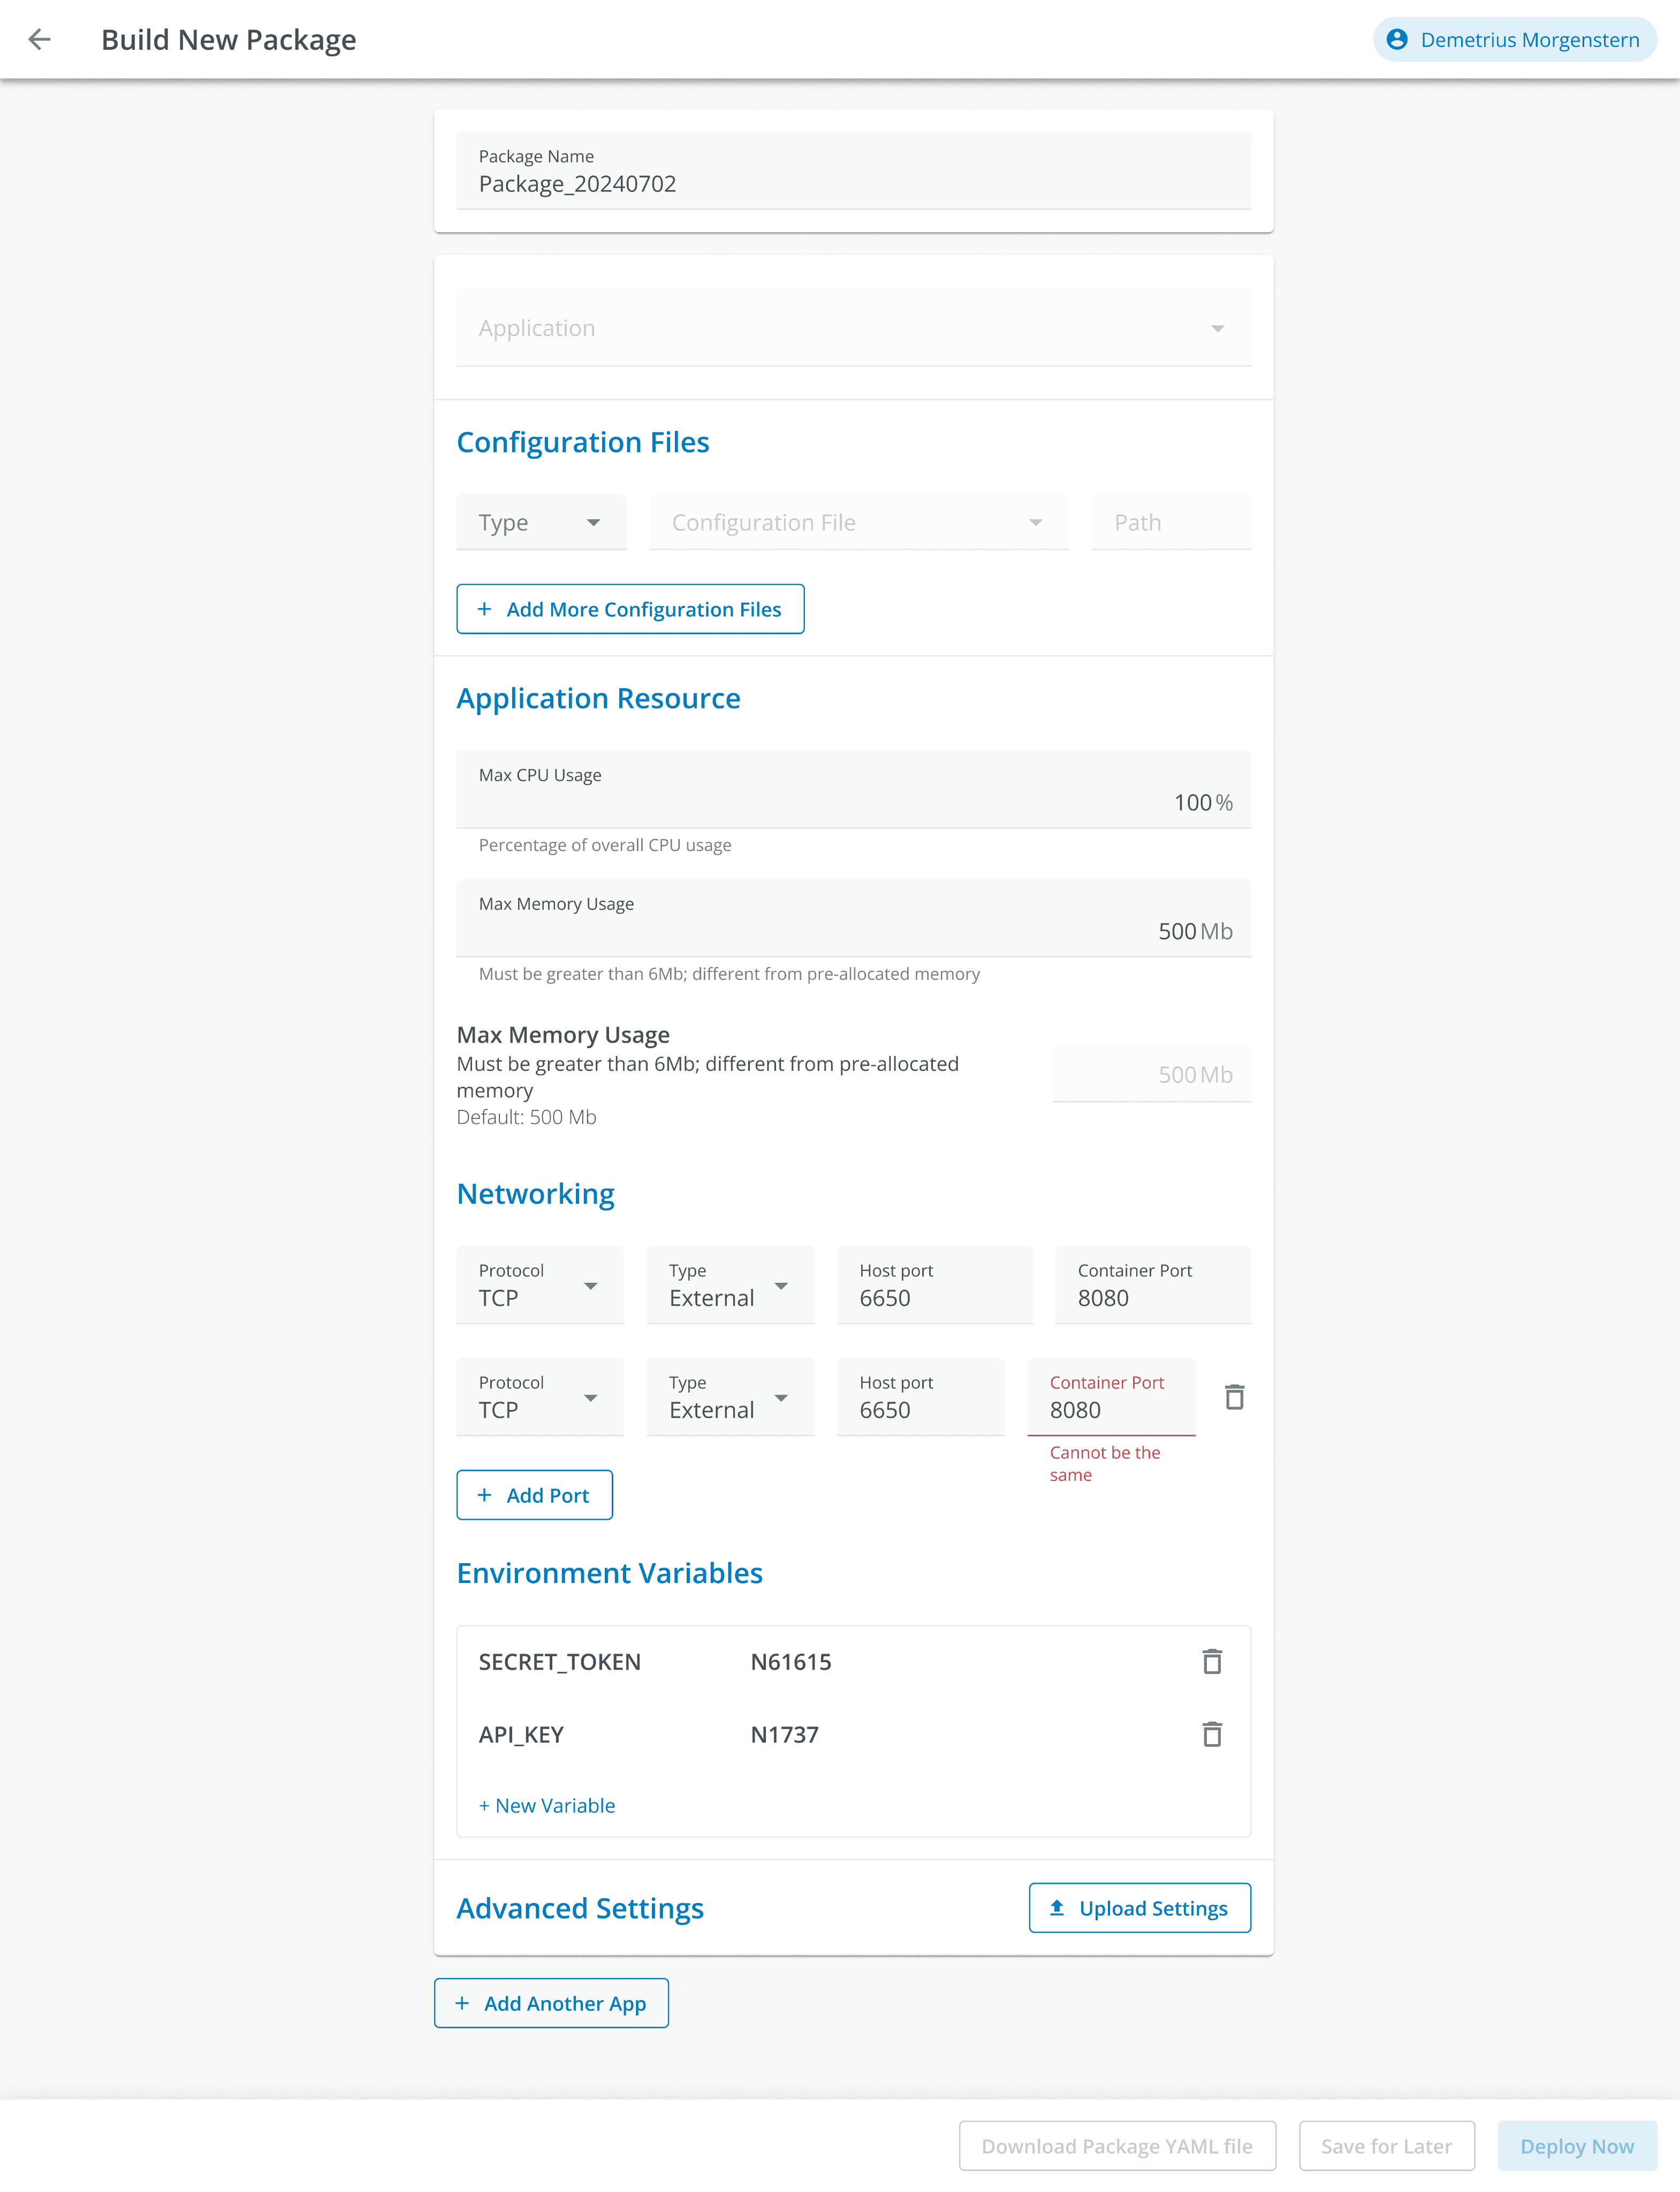Open the Application dropdown

[854, 328]
